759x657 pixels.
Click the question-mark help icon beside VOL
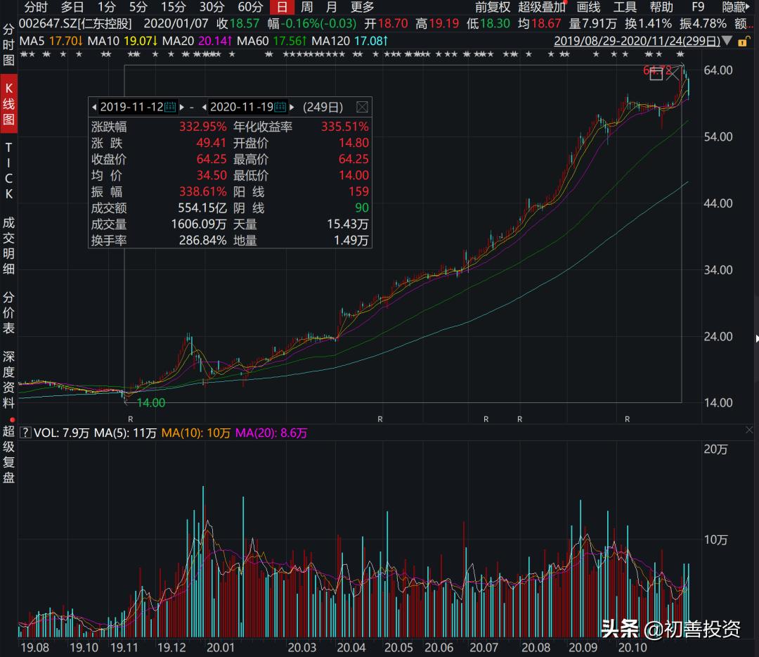point(25,433)
